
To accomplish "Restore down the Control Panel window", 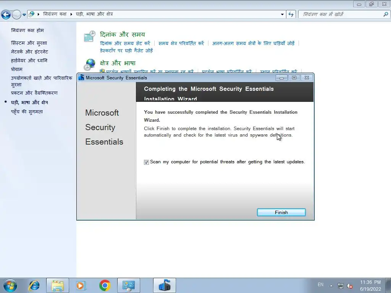I will [x=372, y=4].
